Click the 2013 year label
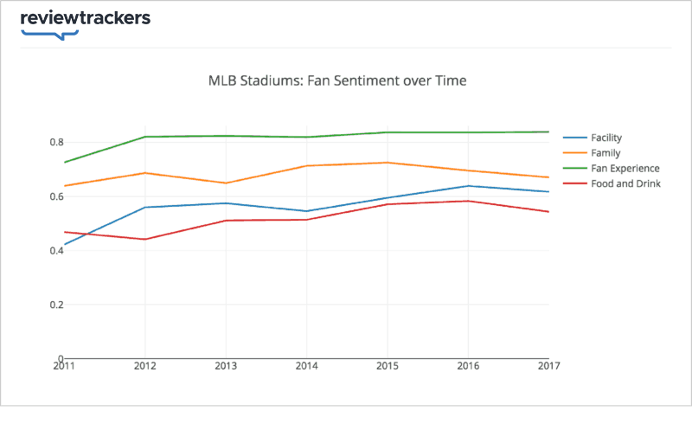Viewport: 692px width, 424px height. [226, 366]
